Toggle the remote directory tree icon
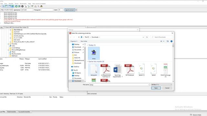Screen dimensions: 207x116 pyautogui.click(x=9, y=6)
